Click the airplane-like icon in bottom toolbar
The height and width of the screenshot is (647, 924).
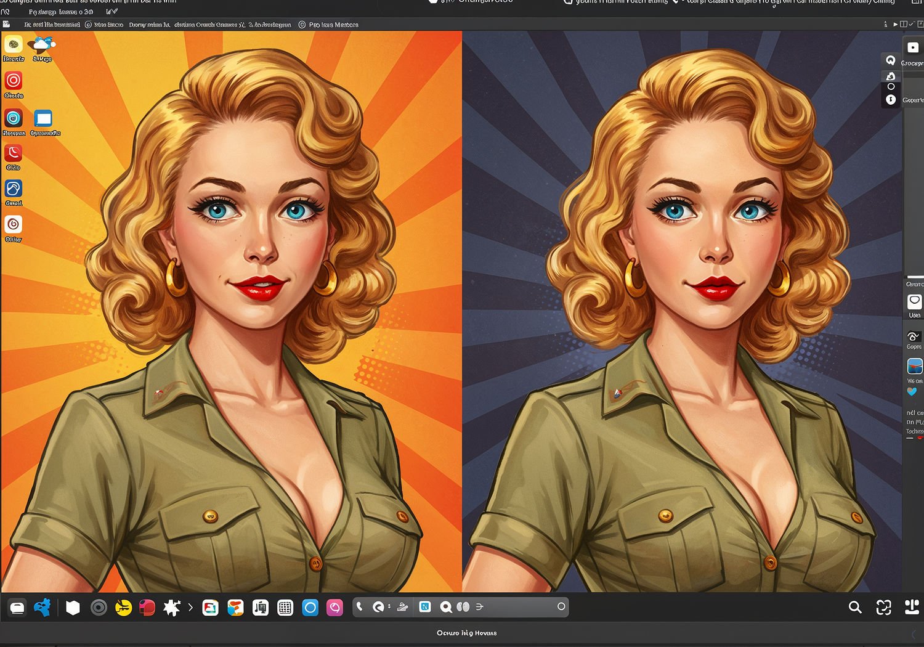click(403, 607)
